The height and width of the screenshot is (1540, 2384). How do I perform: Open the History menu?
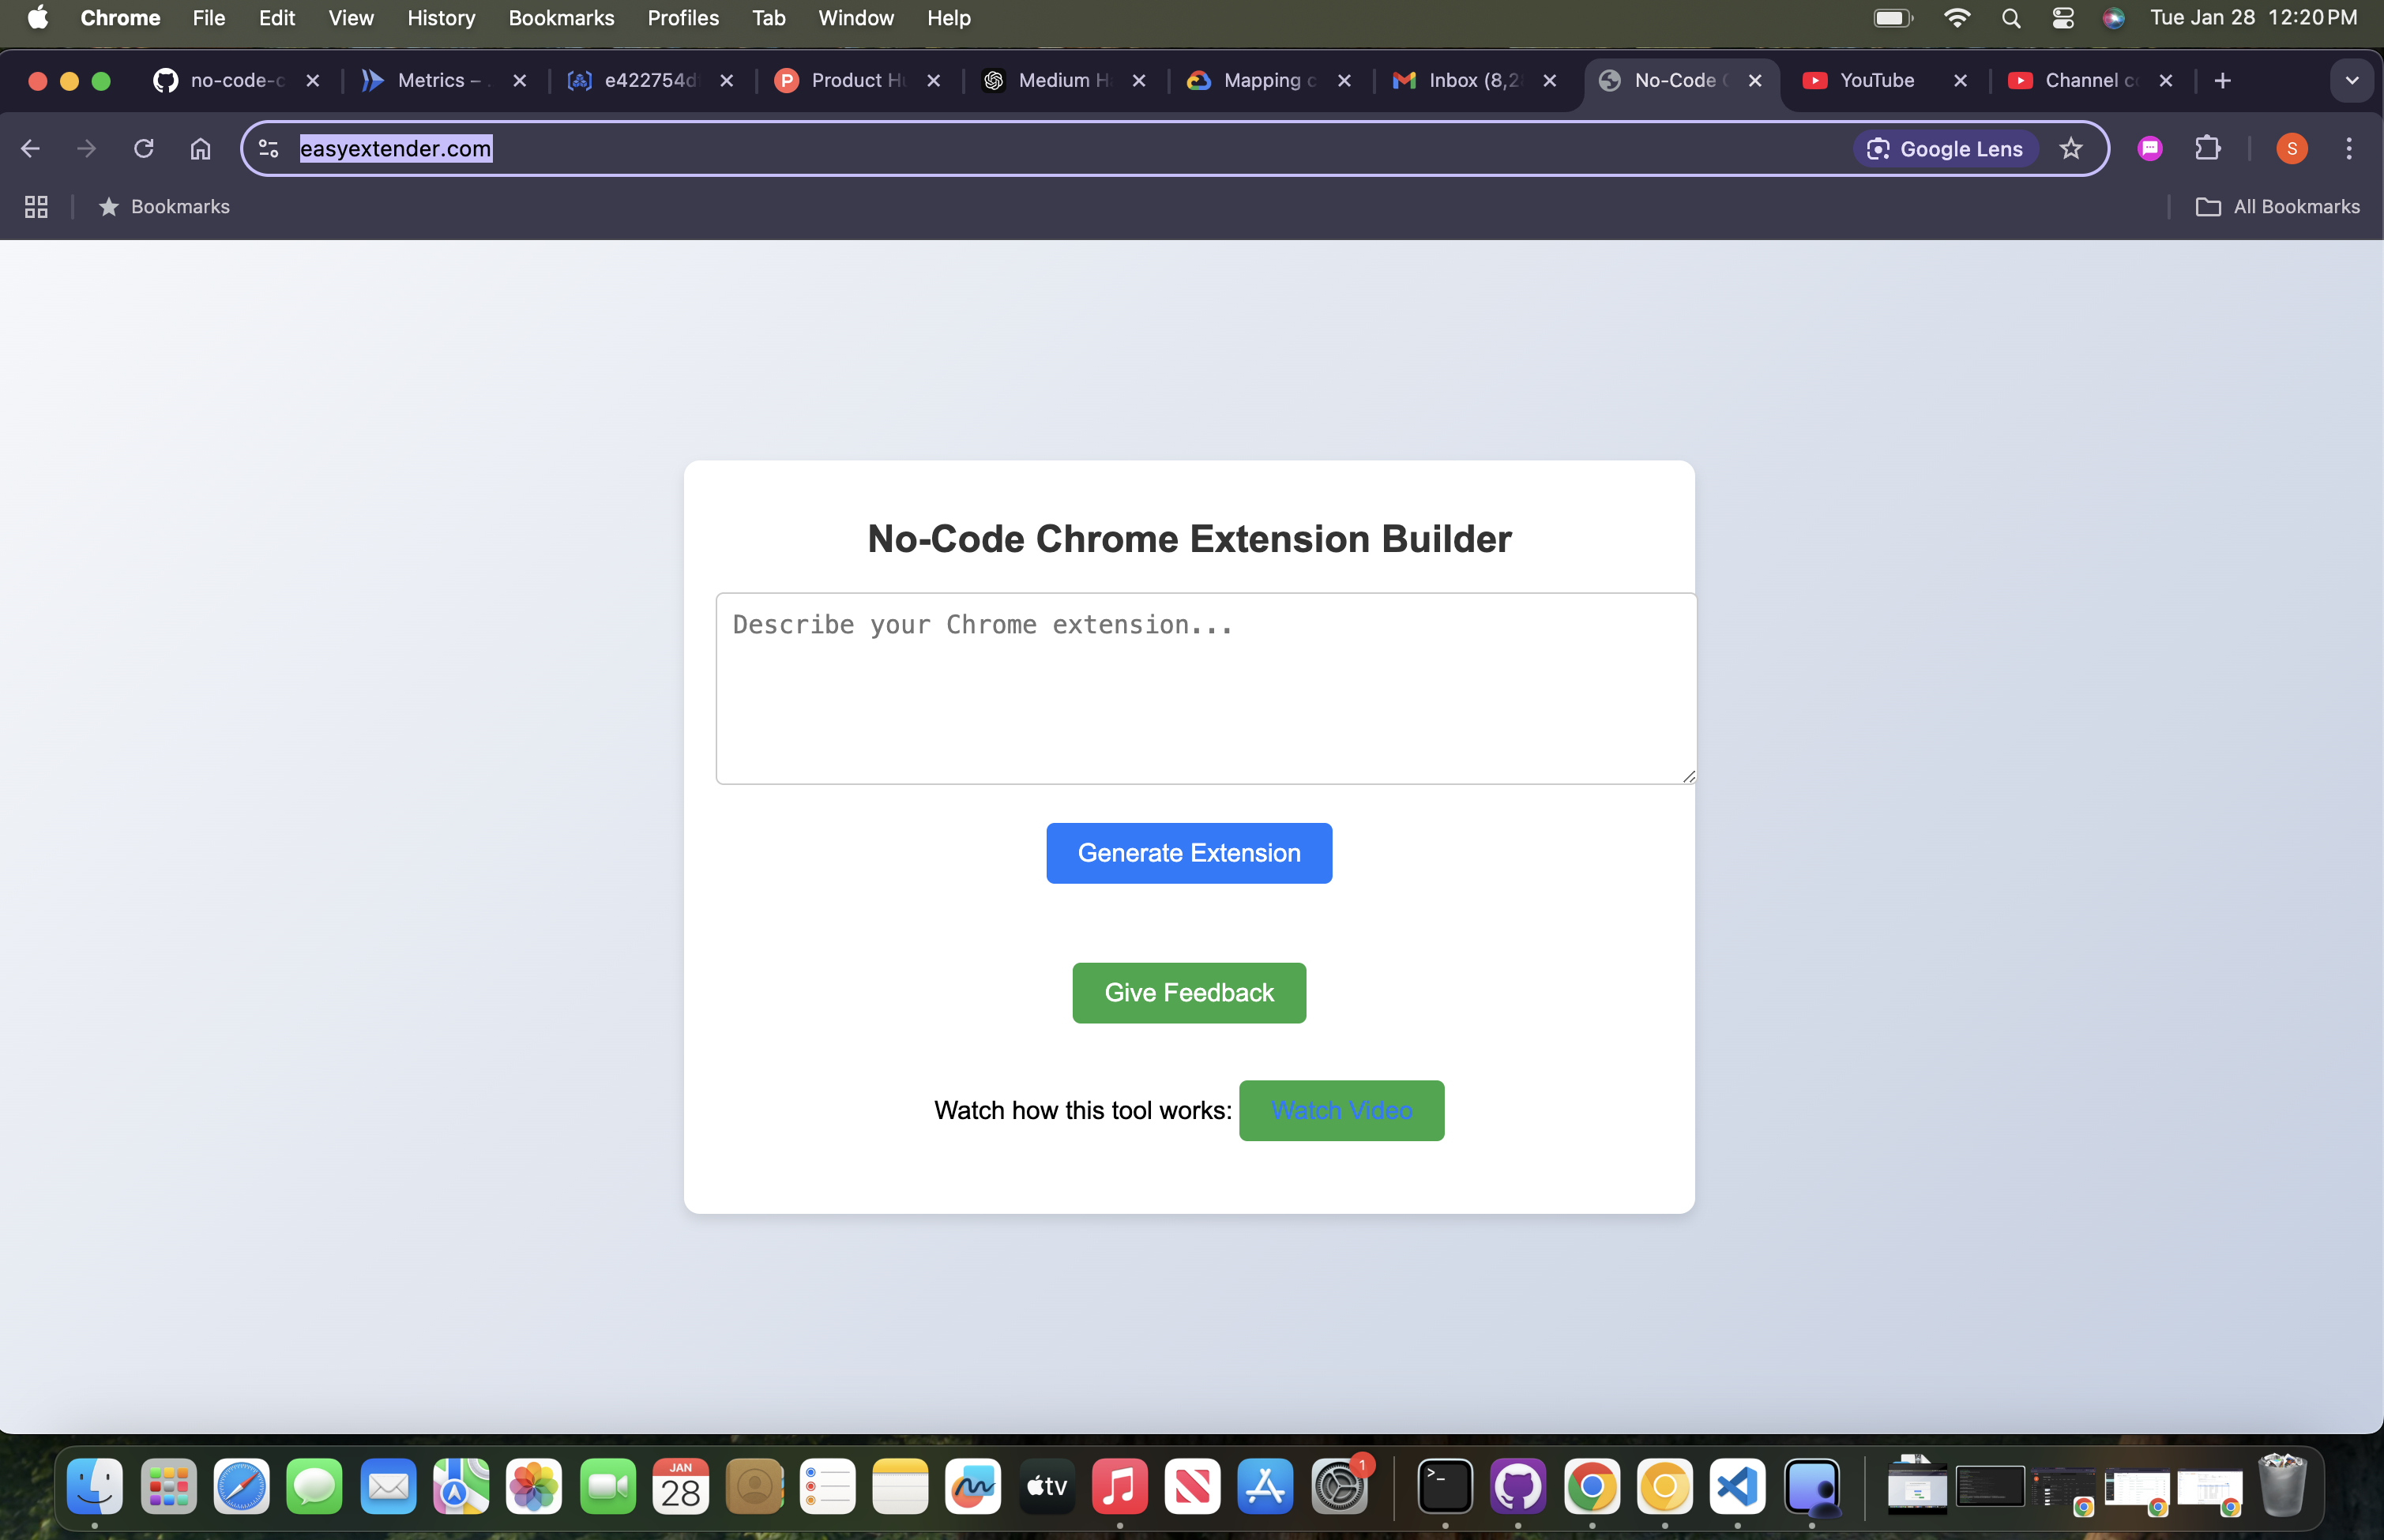pyautogui.click(x=441, y=18)
